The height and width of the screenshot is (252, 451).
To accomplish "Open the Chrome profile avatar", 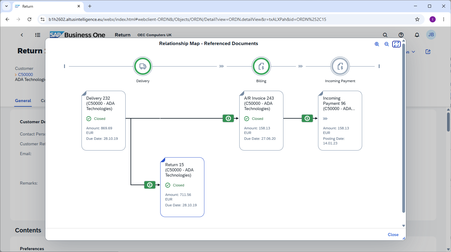I will 433,19.
